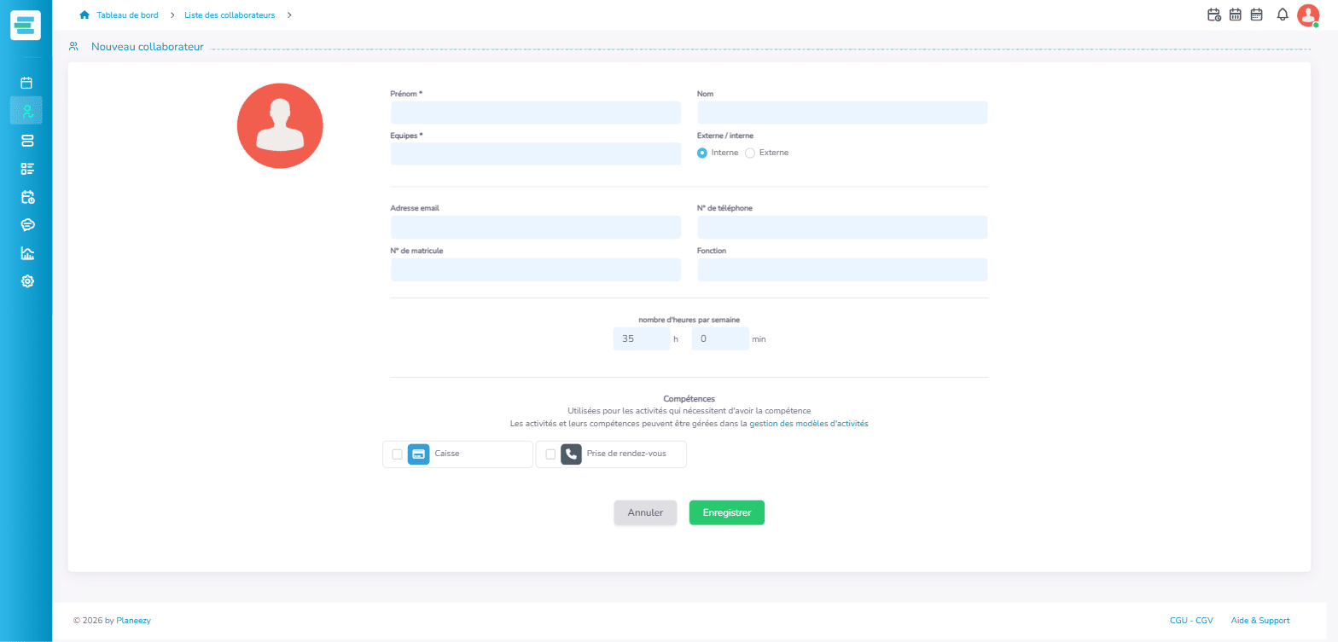Open the Aide & Support link
This screenshot has height=642, width=1338.
click(x=1260, y=621)
